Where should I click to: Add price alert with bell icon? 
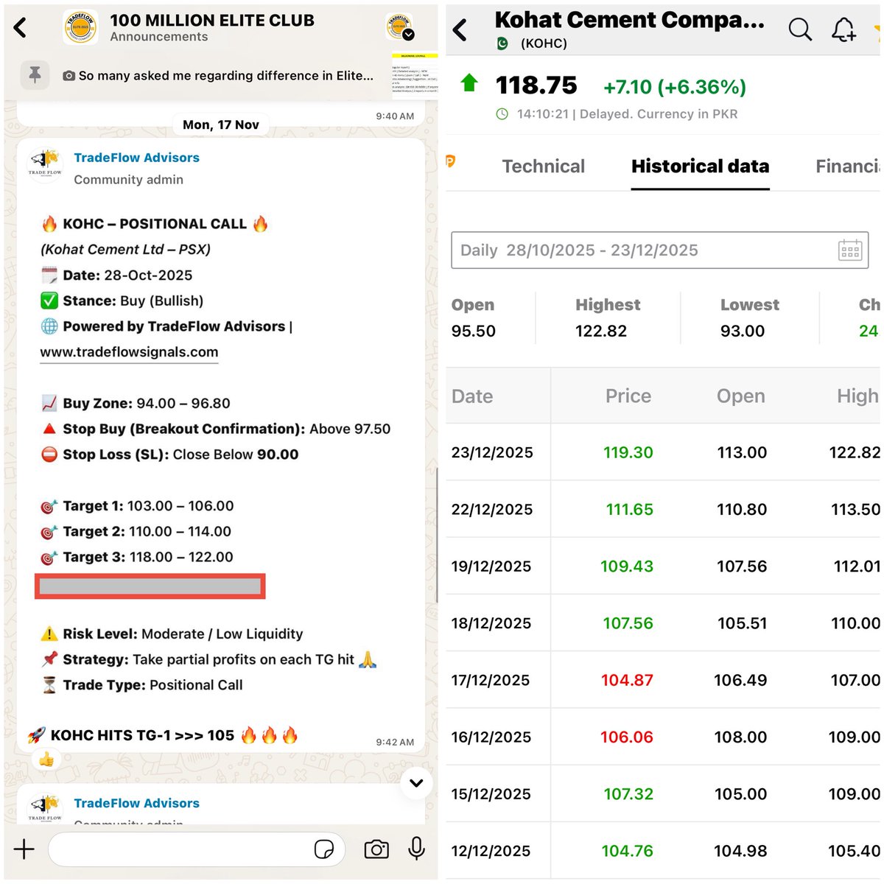[x=843, y=29]
